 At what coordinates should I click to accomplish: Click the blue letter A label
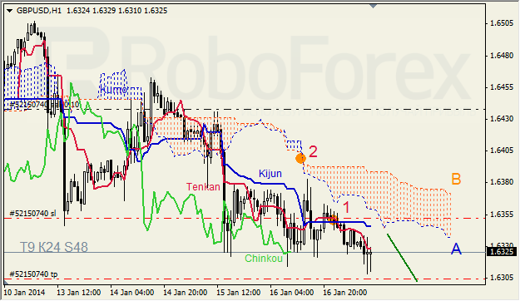coord(456,249)
